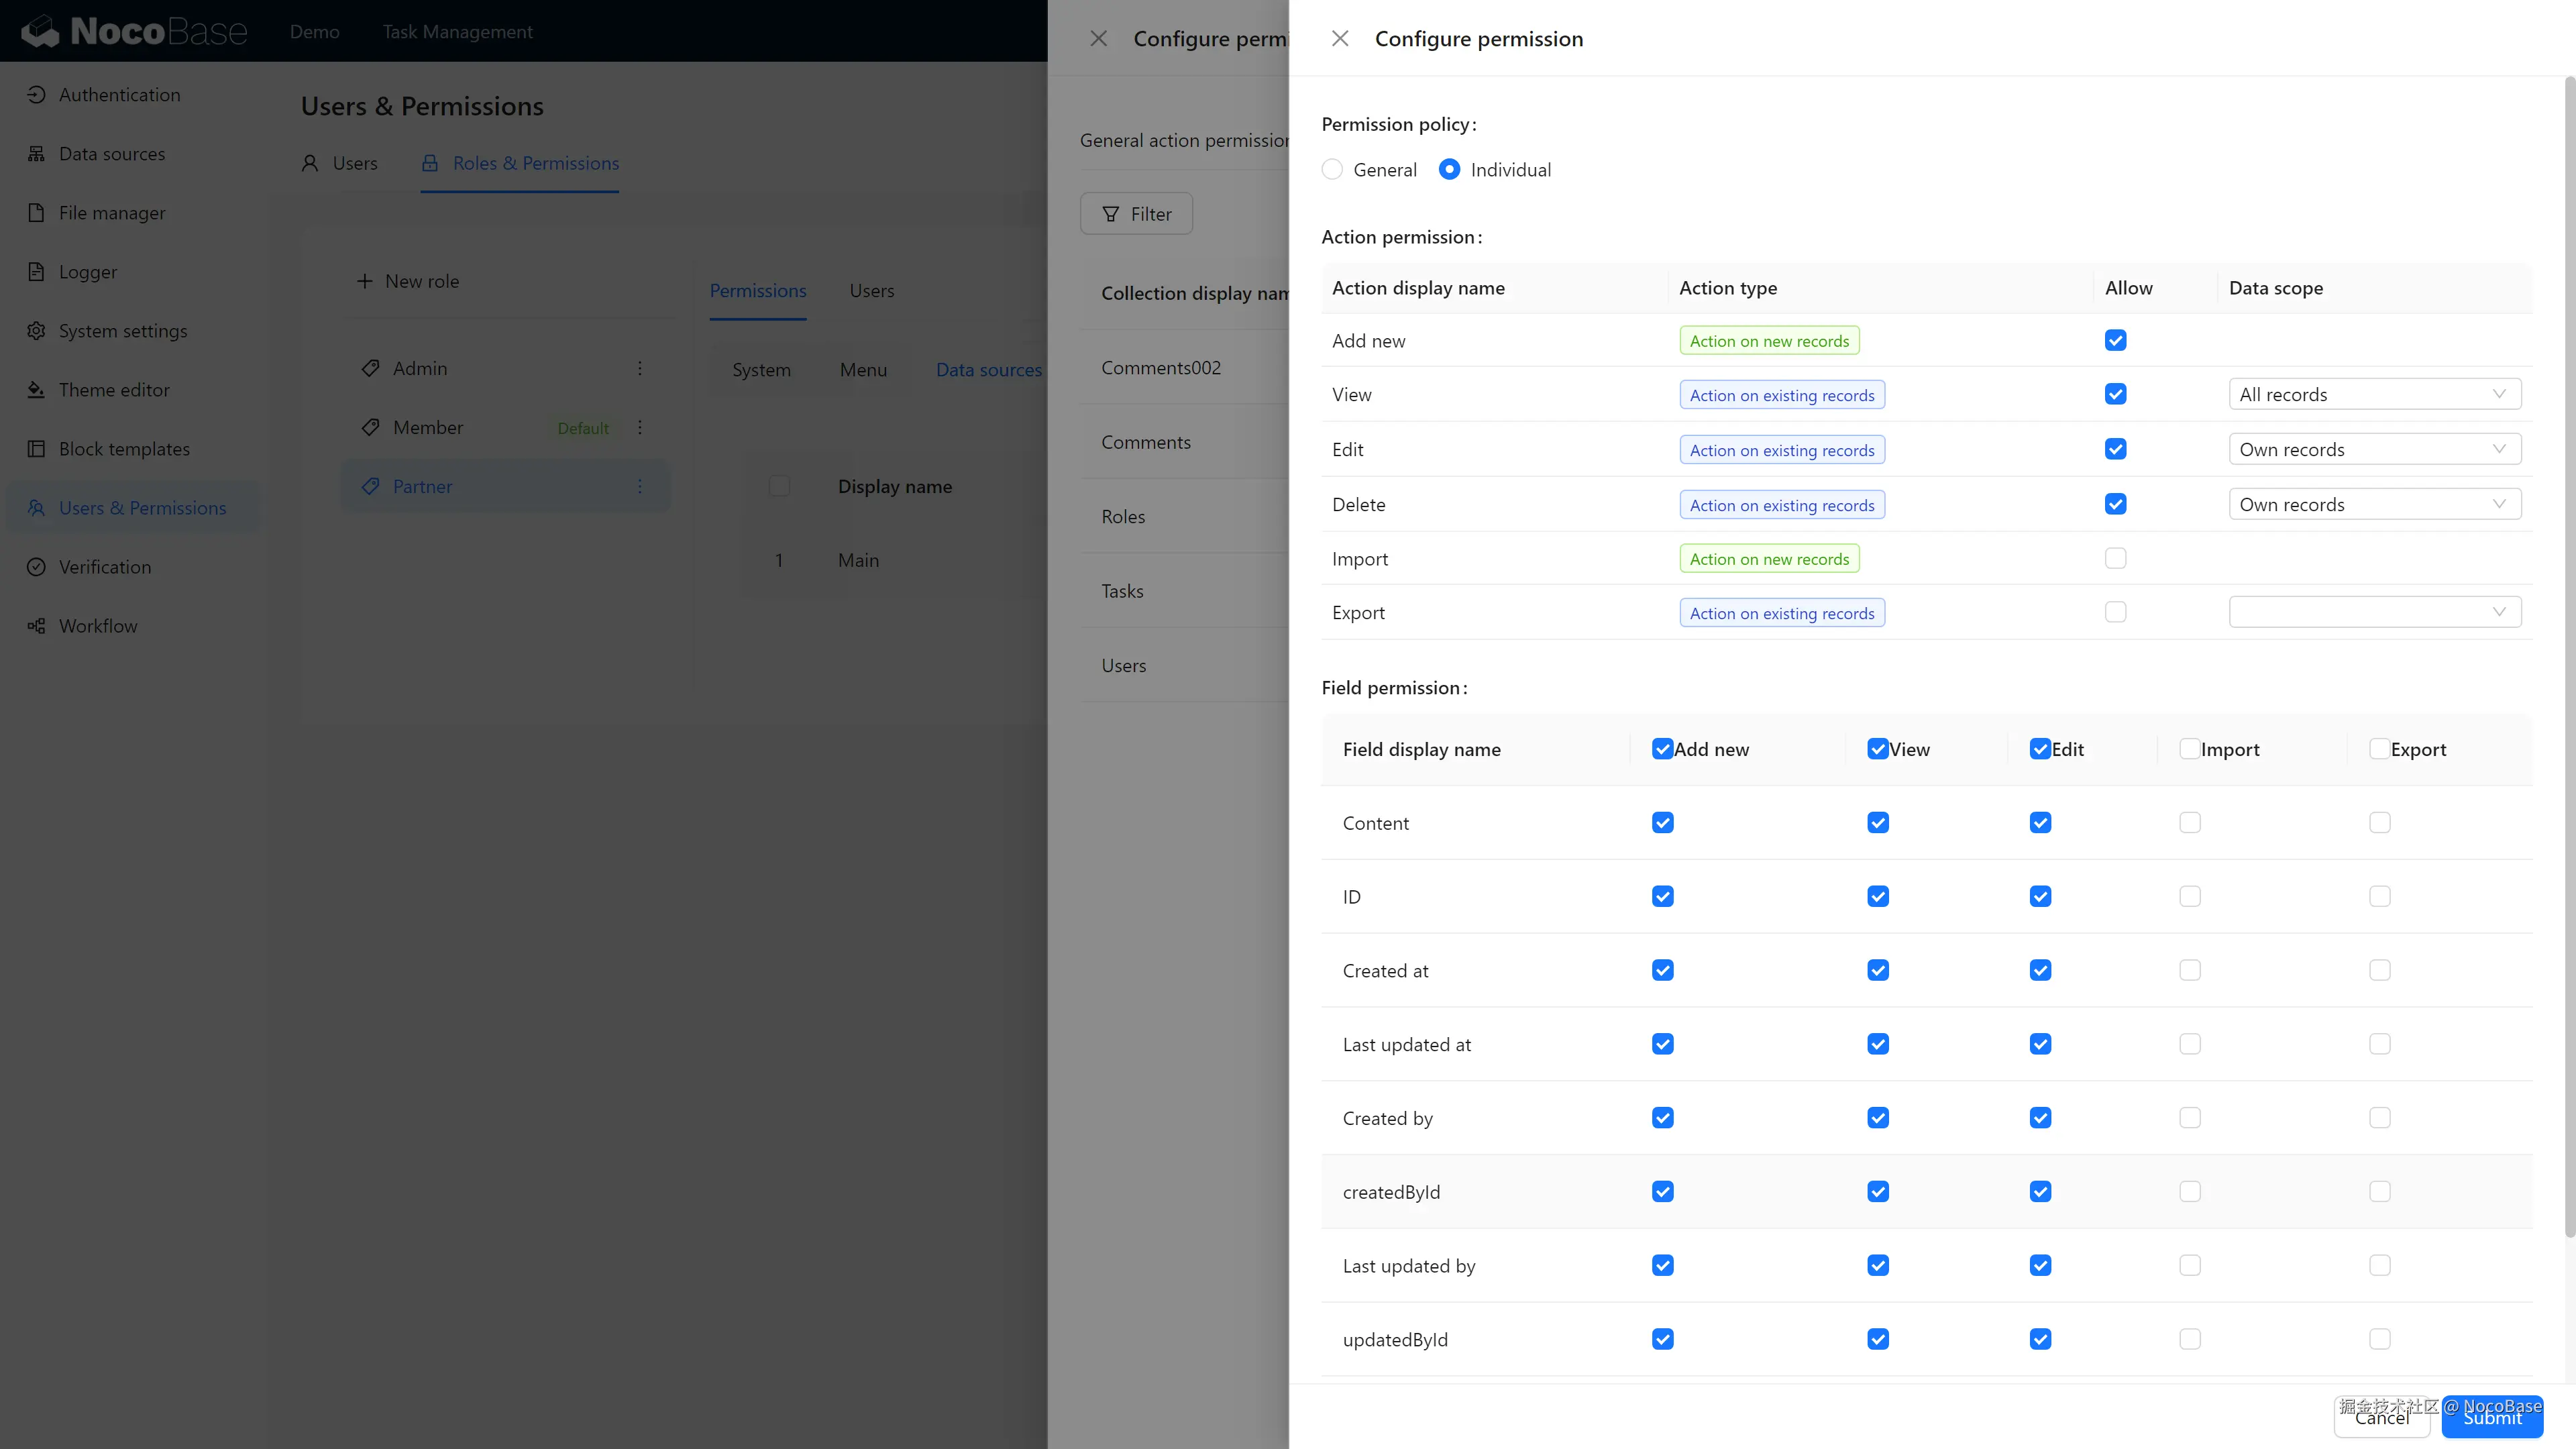Close the front Configure permission drawer
The height and width of the screenshot is (1449, 2576).
(1340, 39)
